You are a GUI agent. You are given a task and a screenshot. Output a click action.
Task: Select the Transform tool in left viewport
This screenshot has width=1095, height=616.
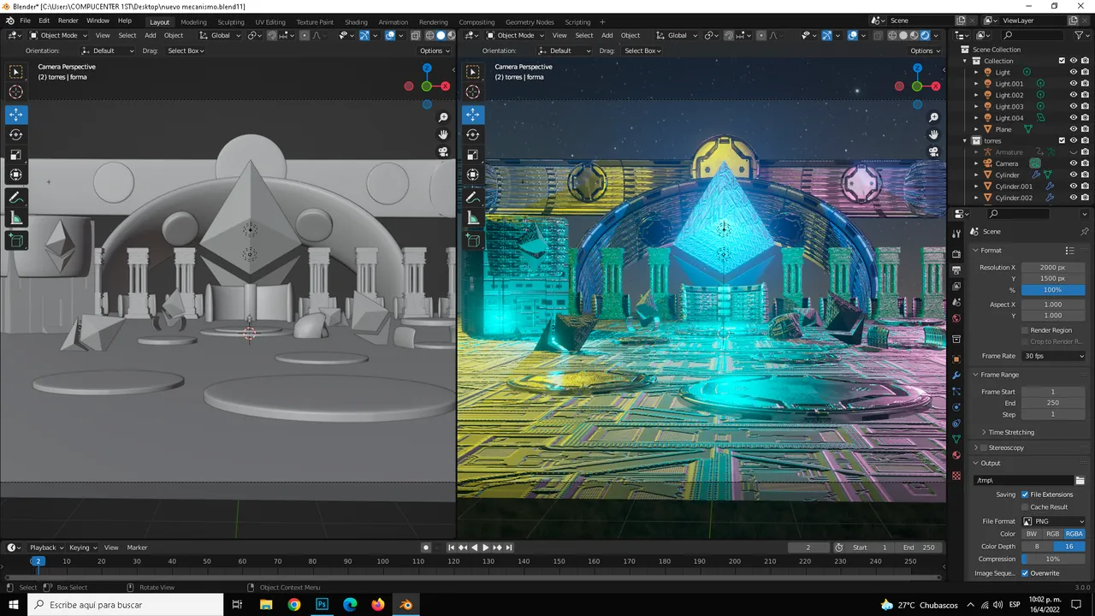[16, 175]
